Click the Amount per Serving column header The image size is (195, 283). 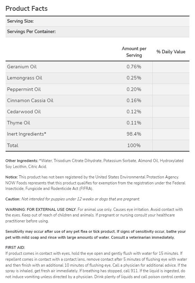(134, 52)
